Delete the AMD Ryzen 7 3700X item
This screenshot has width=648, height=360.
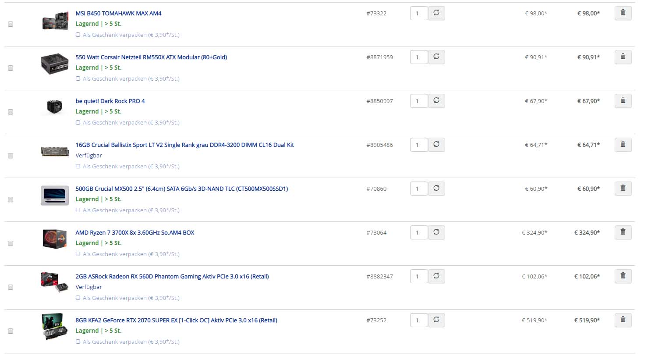click(623, 232)
